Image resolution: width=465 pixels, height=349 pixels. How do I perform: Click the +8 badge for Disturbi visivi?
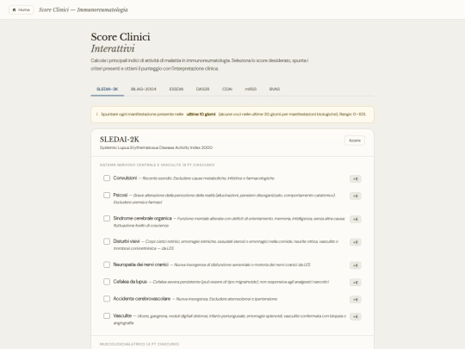(356, 242)
